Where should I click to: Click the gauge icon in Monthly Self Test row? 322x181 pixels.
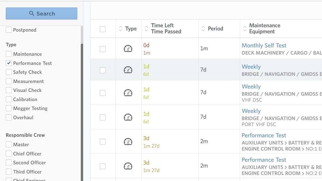[128, 49]
